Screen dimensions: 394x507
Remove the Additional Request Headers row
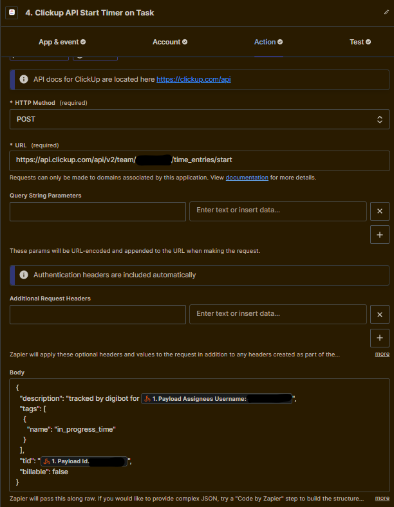pyautogui.click(x=380, y=315)
